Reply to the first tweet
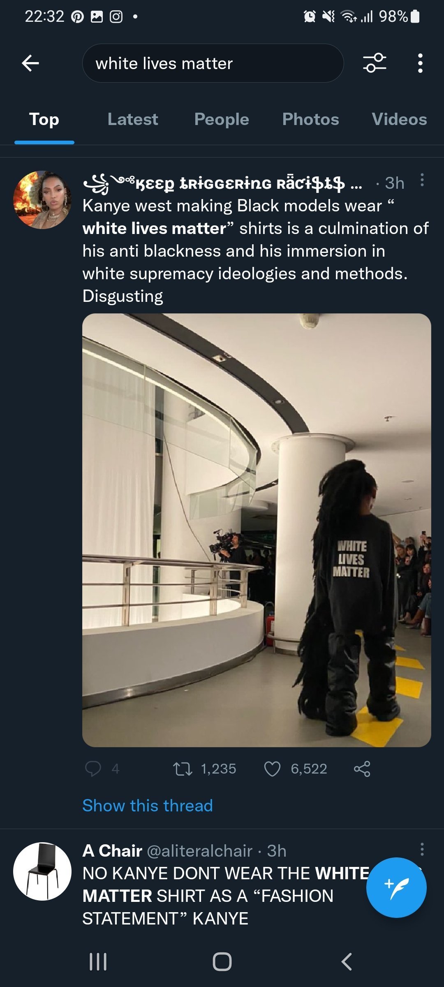 click(93, 769)
